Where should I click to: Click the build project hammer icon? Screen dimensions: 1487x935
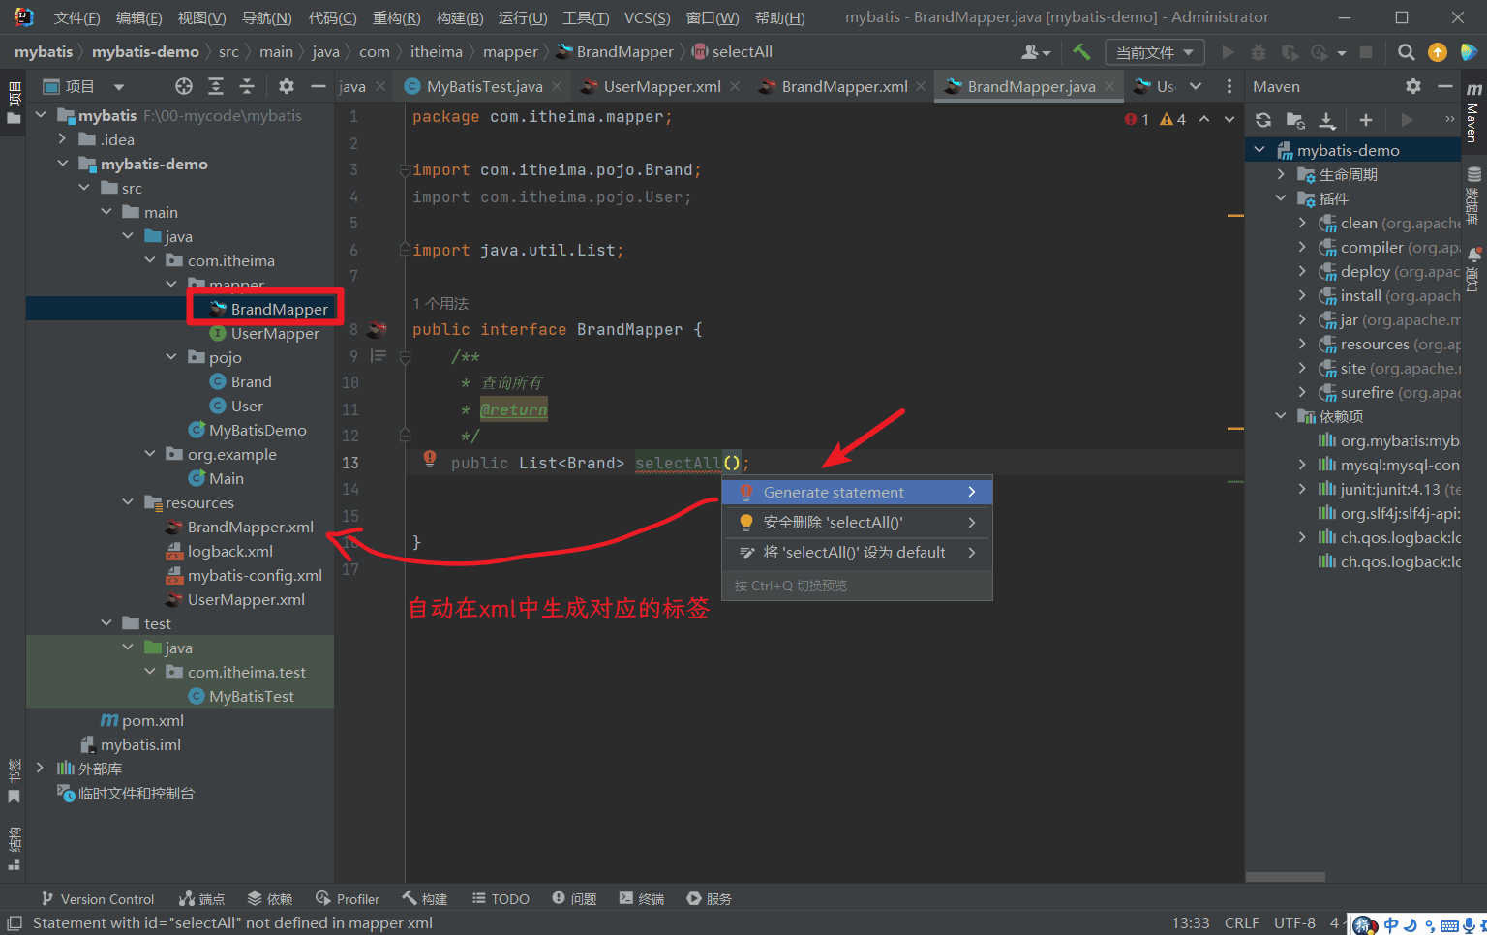point(1081,52)
